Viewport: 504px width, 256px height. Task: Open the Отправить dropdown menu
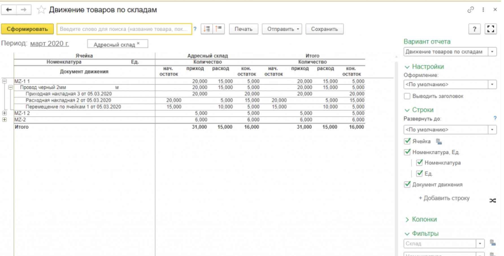282,29
